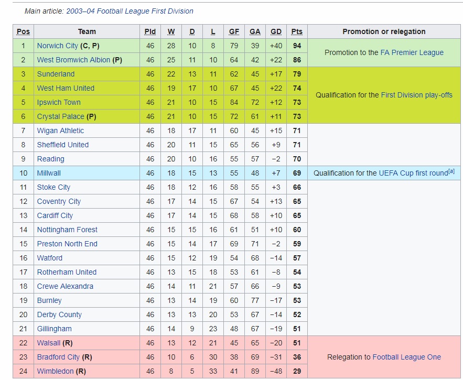This screenshot has height=380, width=463.
Task: Open the Bradford City link
Action: tap(58, 357)
